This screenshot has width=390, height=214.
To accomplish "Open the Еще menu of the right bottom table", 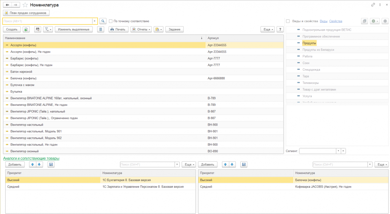I will 382,164.
